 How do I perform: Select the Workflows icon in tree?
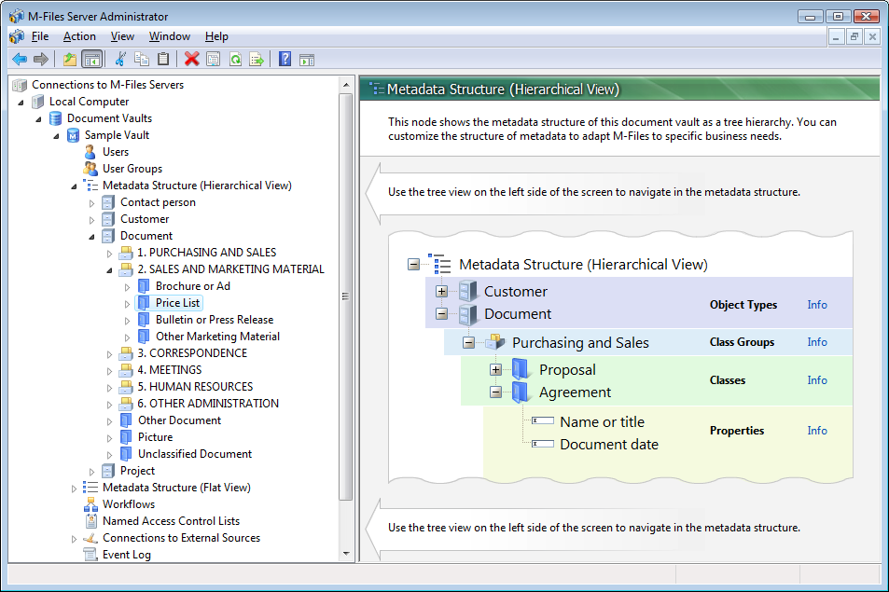[x=90, y=504]
